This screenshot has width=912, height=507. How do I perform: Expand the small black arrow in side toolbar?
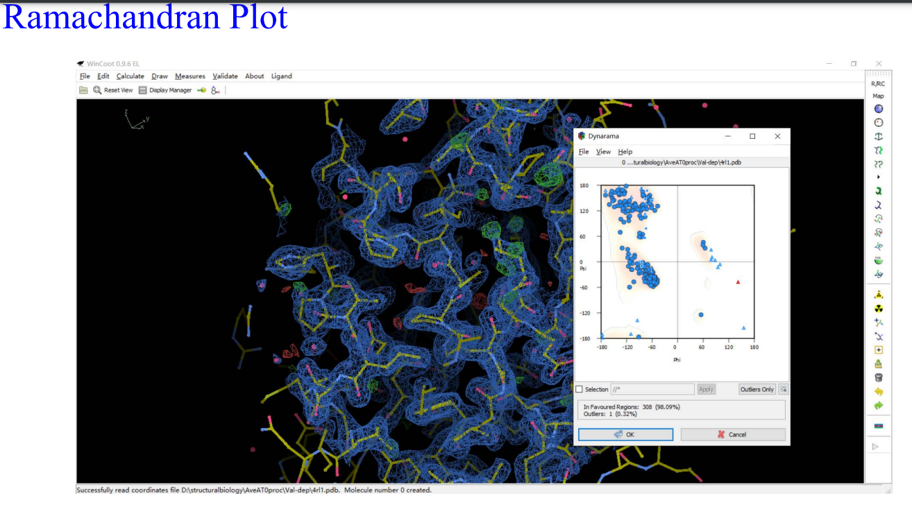click(879, 177)
